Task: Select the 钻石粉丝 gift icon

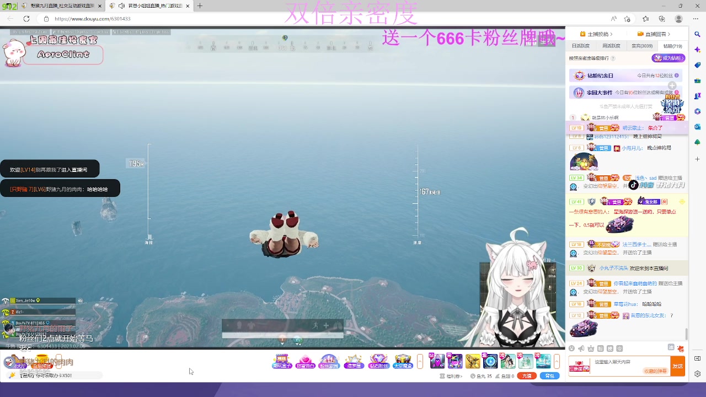Action: point(379,361)
